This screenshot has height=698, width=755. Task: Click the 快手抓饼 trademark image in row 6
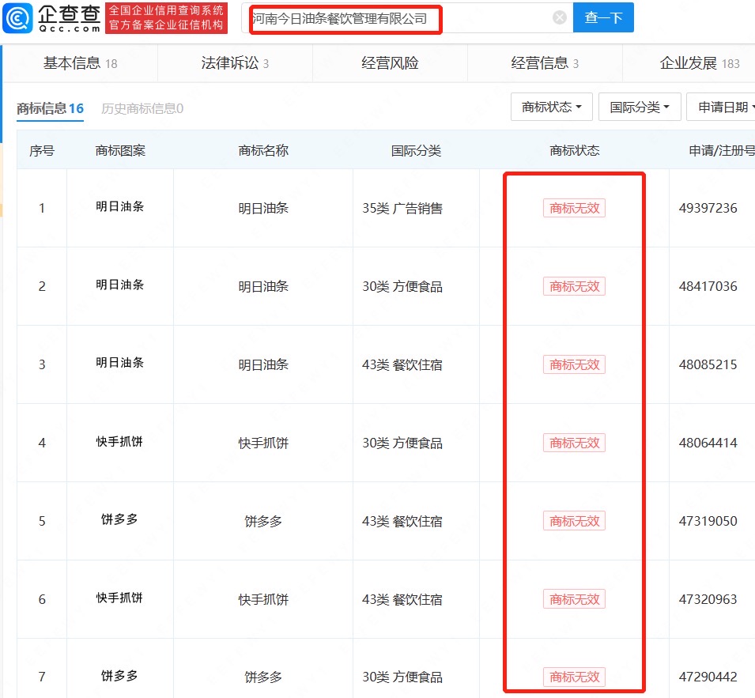[x=119, y=598]
